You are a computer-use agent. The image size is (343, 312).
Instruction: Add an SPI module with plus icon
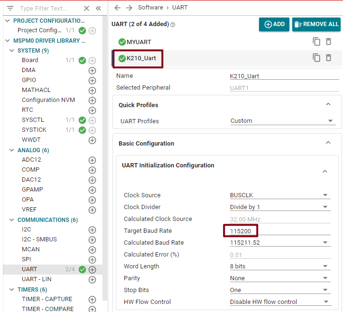pos(92,260)
